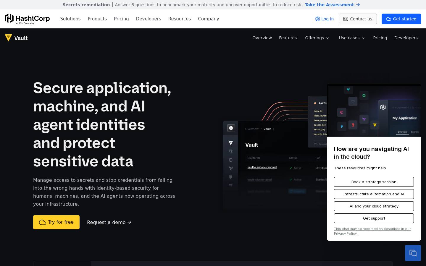The image size is (426, 266).
Task: Click the envelope icon in Contact us
Action: pos(346,19)
